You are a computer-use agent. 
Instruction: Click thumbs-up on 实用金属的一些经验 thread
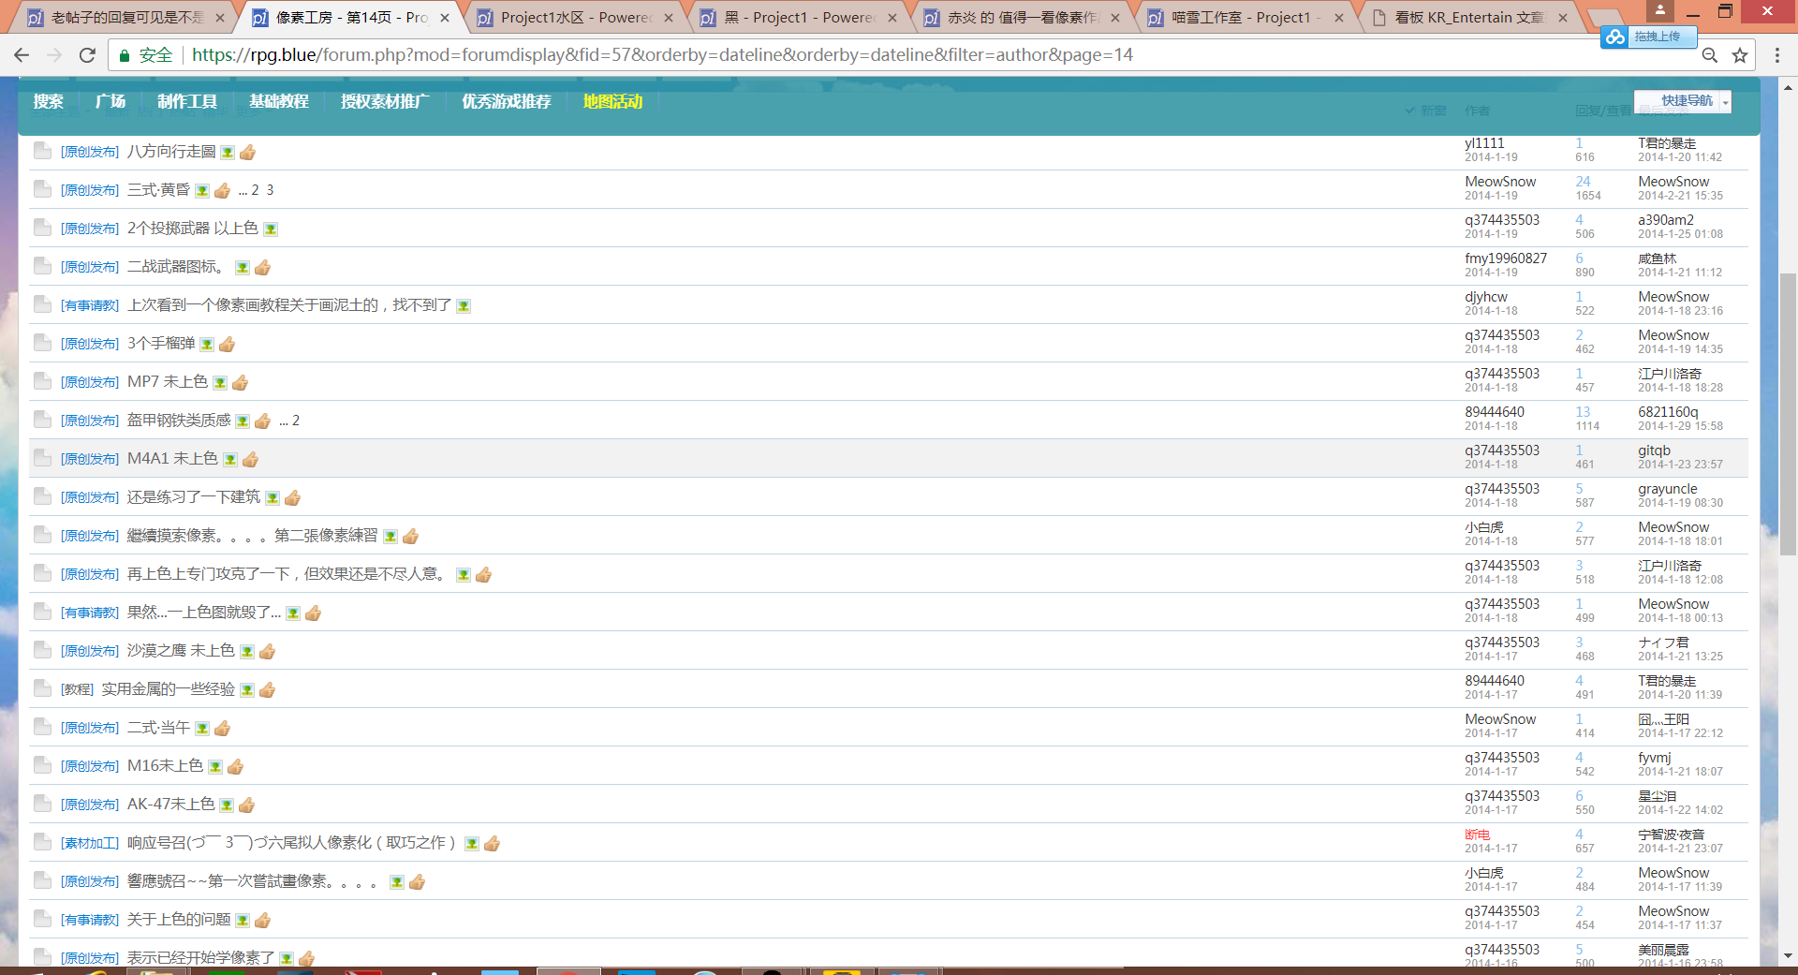pyautogui.click(x=267, y=689)
